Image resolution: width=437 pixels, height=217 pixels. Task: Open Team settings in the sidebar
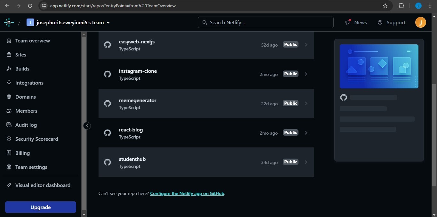click(x=31, y=167)
